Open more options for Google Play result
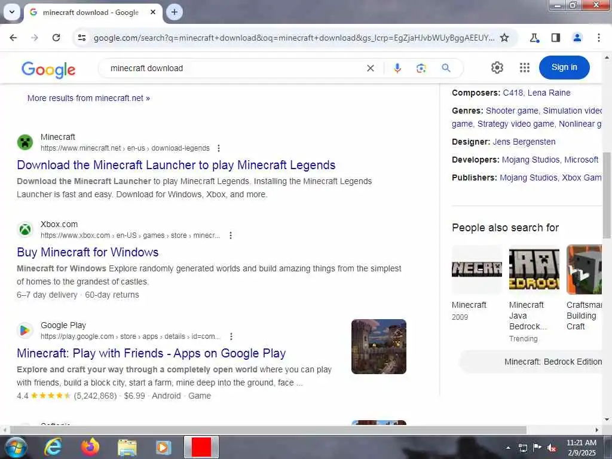Viewport: 612px width, 459px height. point(231,336)
